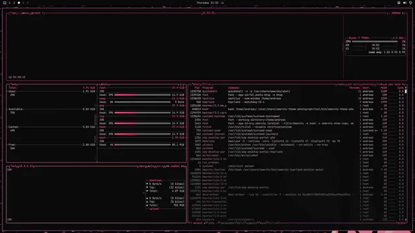Click Follow in the proc footer
The width and height of the screenshot is (415, 233).
tap(274, 223)
